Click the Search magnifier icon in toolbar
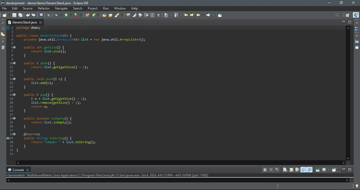 (337, 15)
